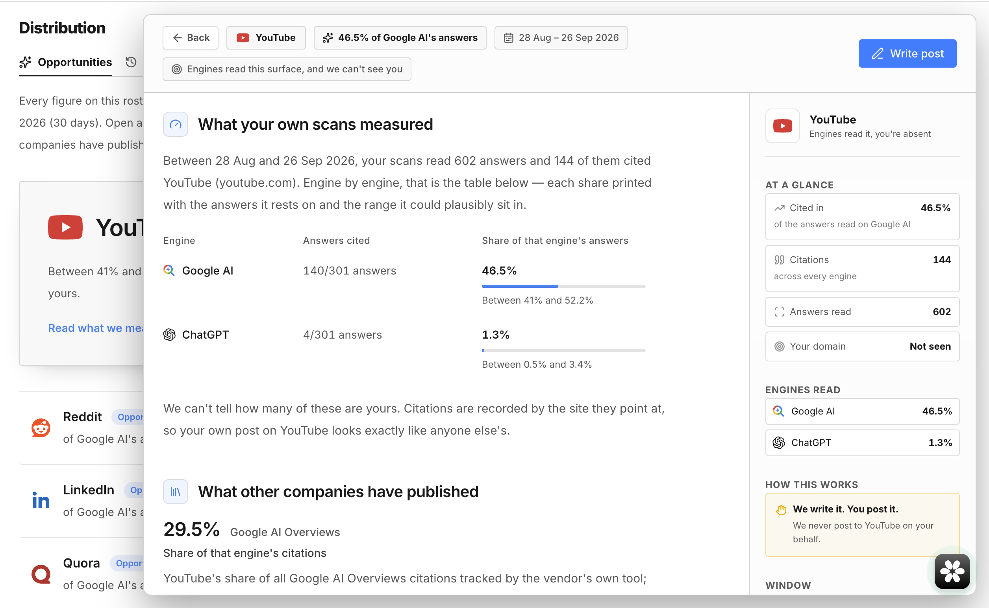Click the Quora logo in the Distribution list
Image resolution: width=989 pixels, height=608 pixels.
[41, 574]
